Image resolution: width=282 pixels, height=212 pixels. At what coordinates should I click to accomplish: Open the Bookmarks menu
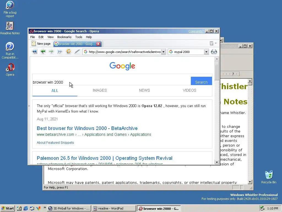point(64,37)
